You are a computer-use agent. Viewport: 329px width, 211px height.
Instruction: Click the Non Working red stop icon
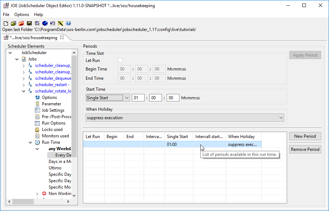44,193
